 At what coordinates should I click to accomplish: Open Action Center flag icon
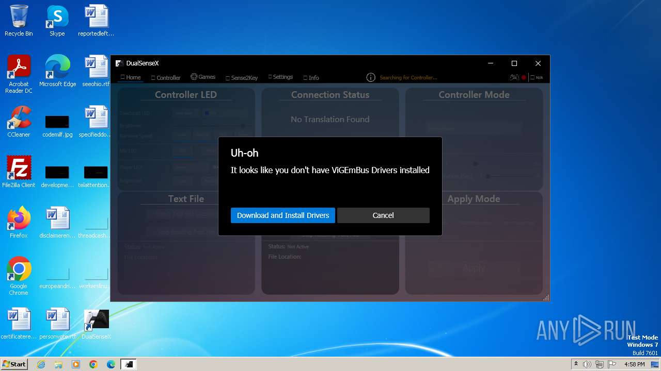pyautogui.click(x=612, y=364)
